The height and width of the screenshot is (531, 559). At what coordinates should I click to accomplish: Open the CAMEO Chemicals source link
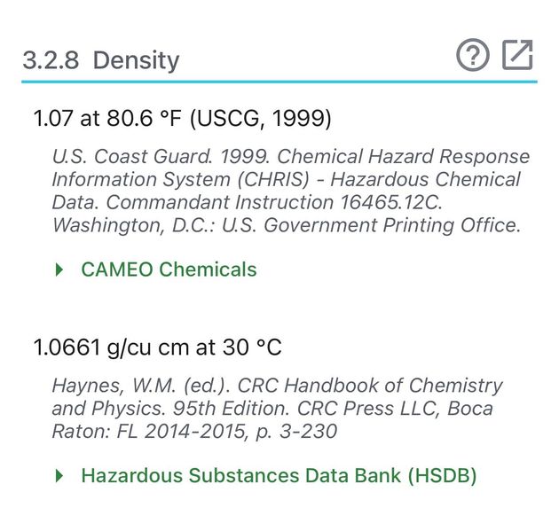169,269
